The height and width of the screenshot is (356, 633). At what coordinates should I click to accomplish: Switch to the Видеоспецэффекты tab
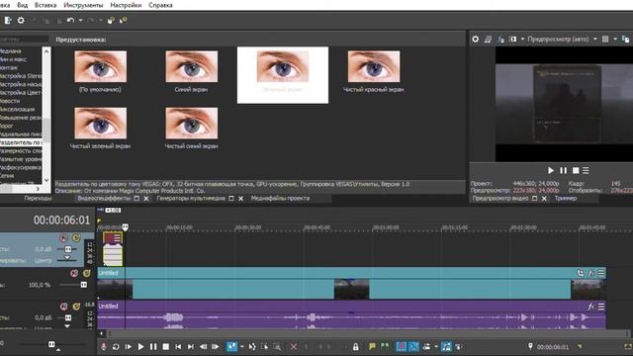(x=104, y=198)
